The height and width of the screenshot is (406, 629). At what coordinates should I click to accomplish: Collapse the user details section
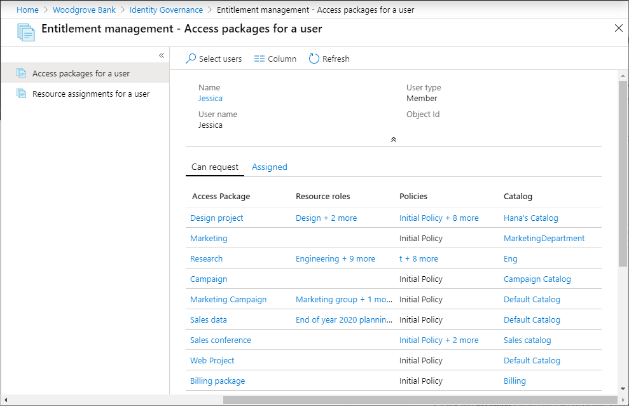(393, 139)
